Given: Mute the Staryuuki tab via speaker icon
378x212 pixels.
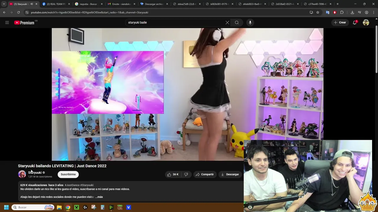Looking at the screenshot, I should [32, 4].
